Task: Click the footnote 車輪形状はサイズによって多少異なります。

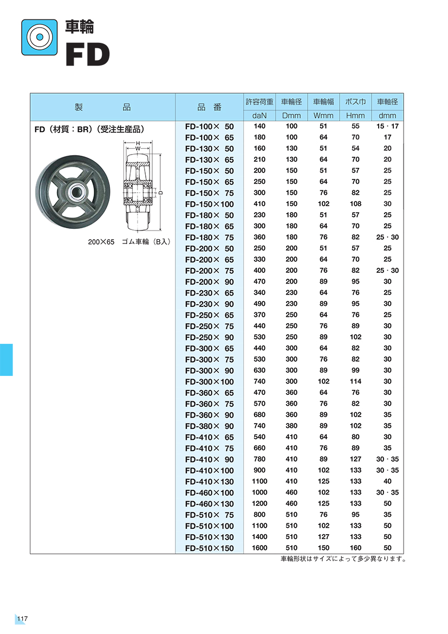Action: 344,559
